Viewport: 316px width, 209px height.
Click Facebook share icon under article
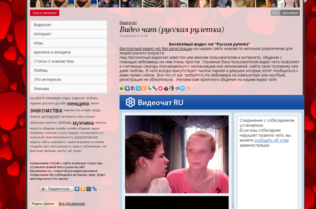pos(132,88)
